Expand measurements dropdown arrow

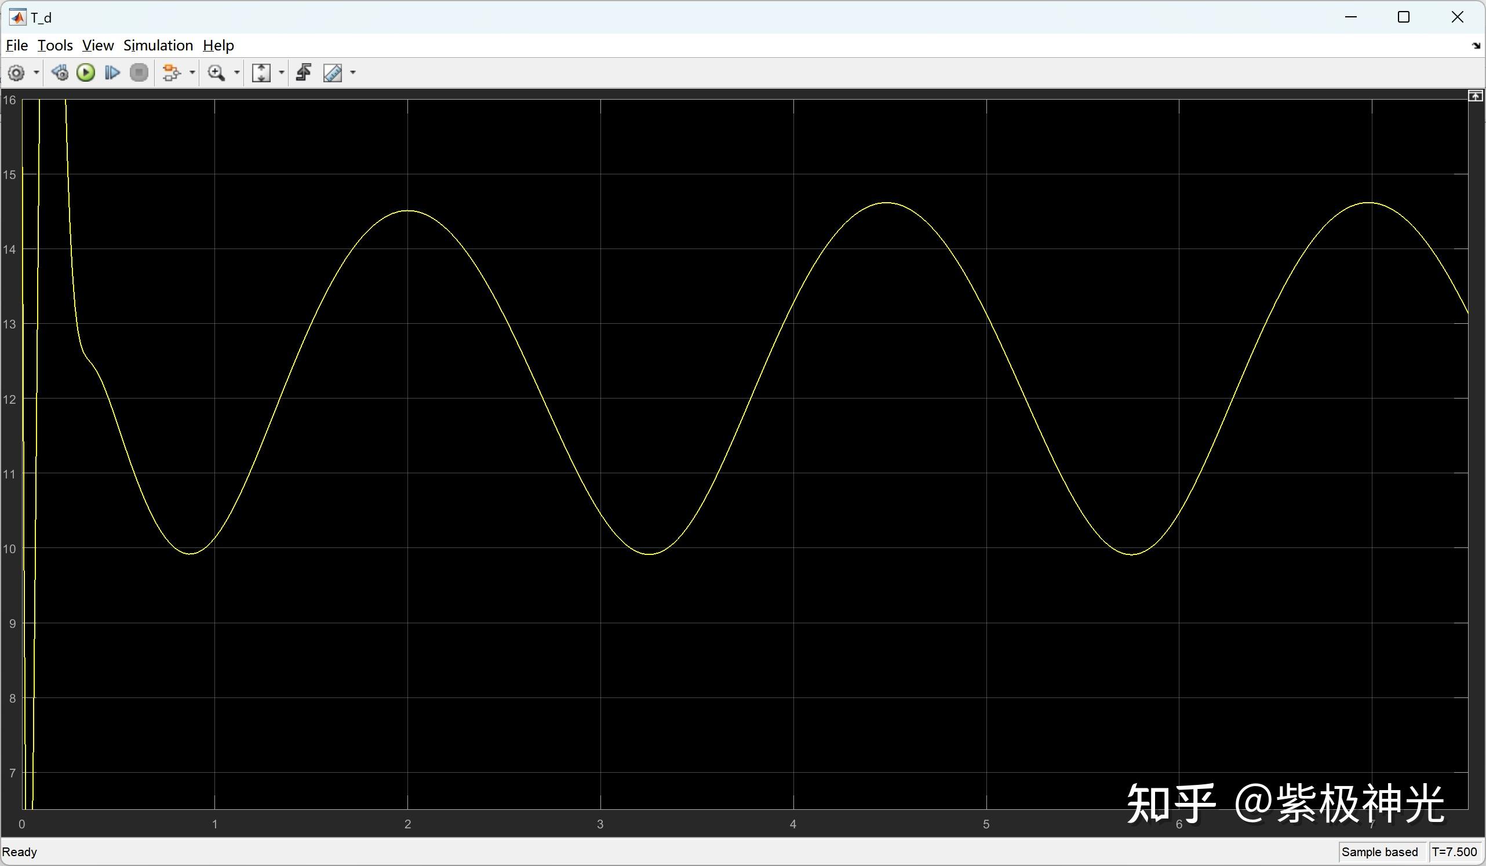[x=353, y=73]
